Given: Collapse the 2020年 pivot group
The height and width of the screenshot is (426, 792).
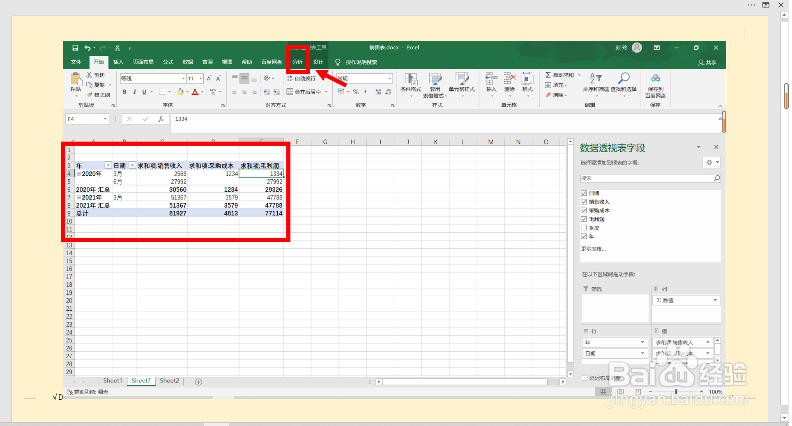Looking at the screenshot, I should (79, 174).
